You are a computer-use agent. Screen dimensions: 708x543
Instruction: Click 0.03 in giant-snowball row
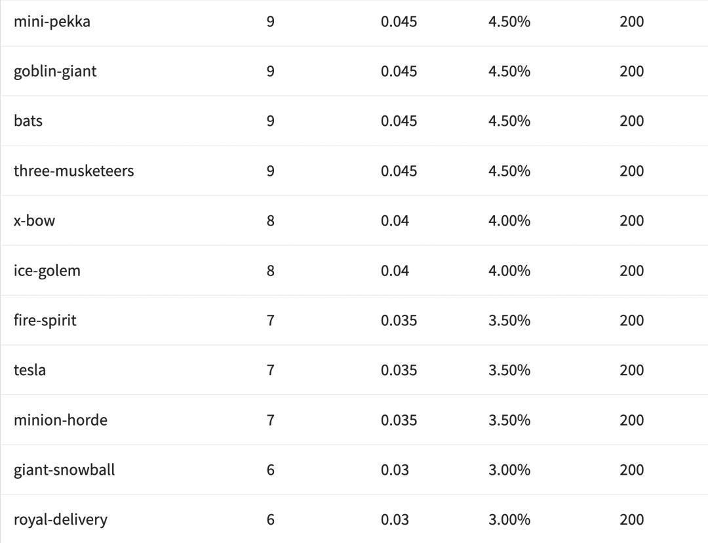pos(395,470)
